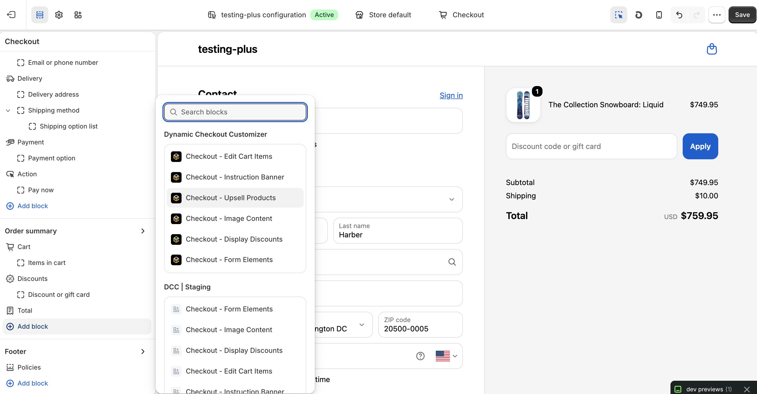This screenshot has width=757, height=394.
Task: Click the address search magnifier icon
Action: pyautogui.click(x=452, y=262)
